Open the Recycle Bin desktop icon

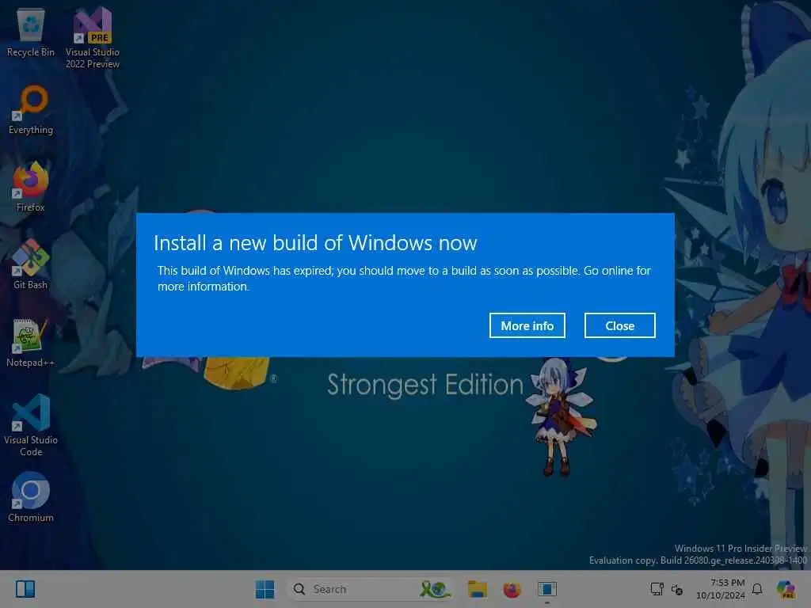31,32
